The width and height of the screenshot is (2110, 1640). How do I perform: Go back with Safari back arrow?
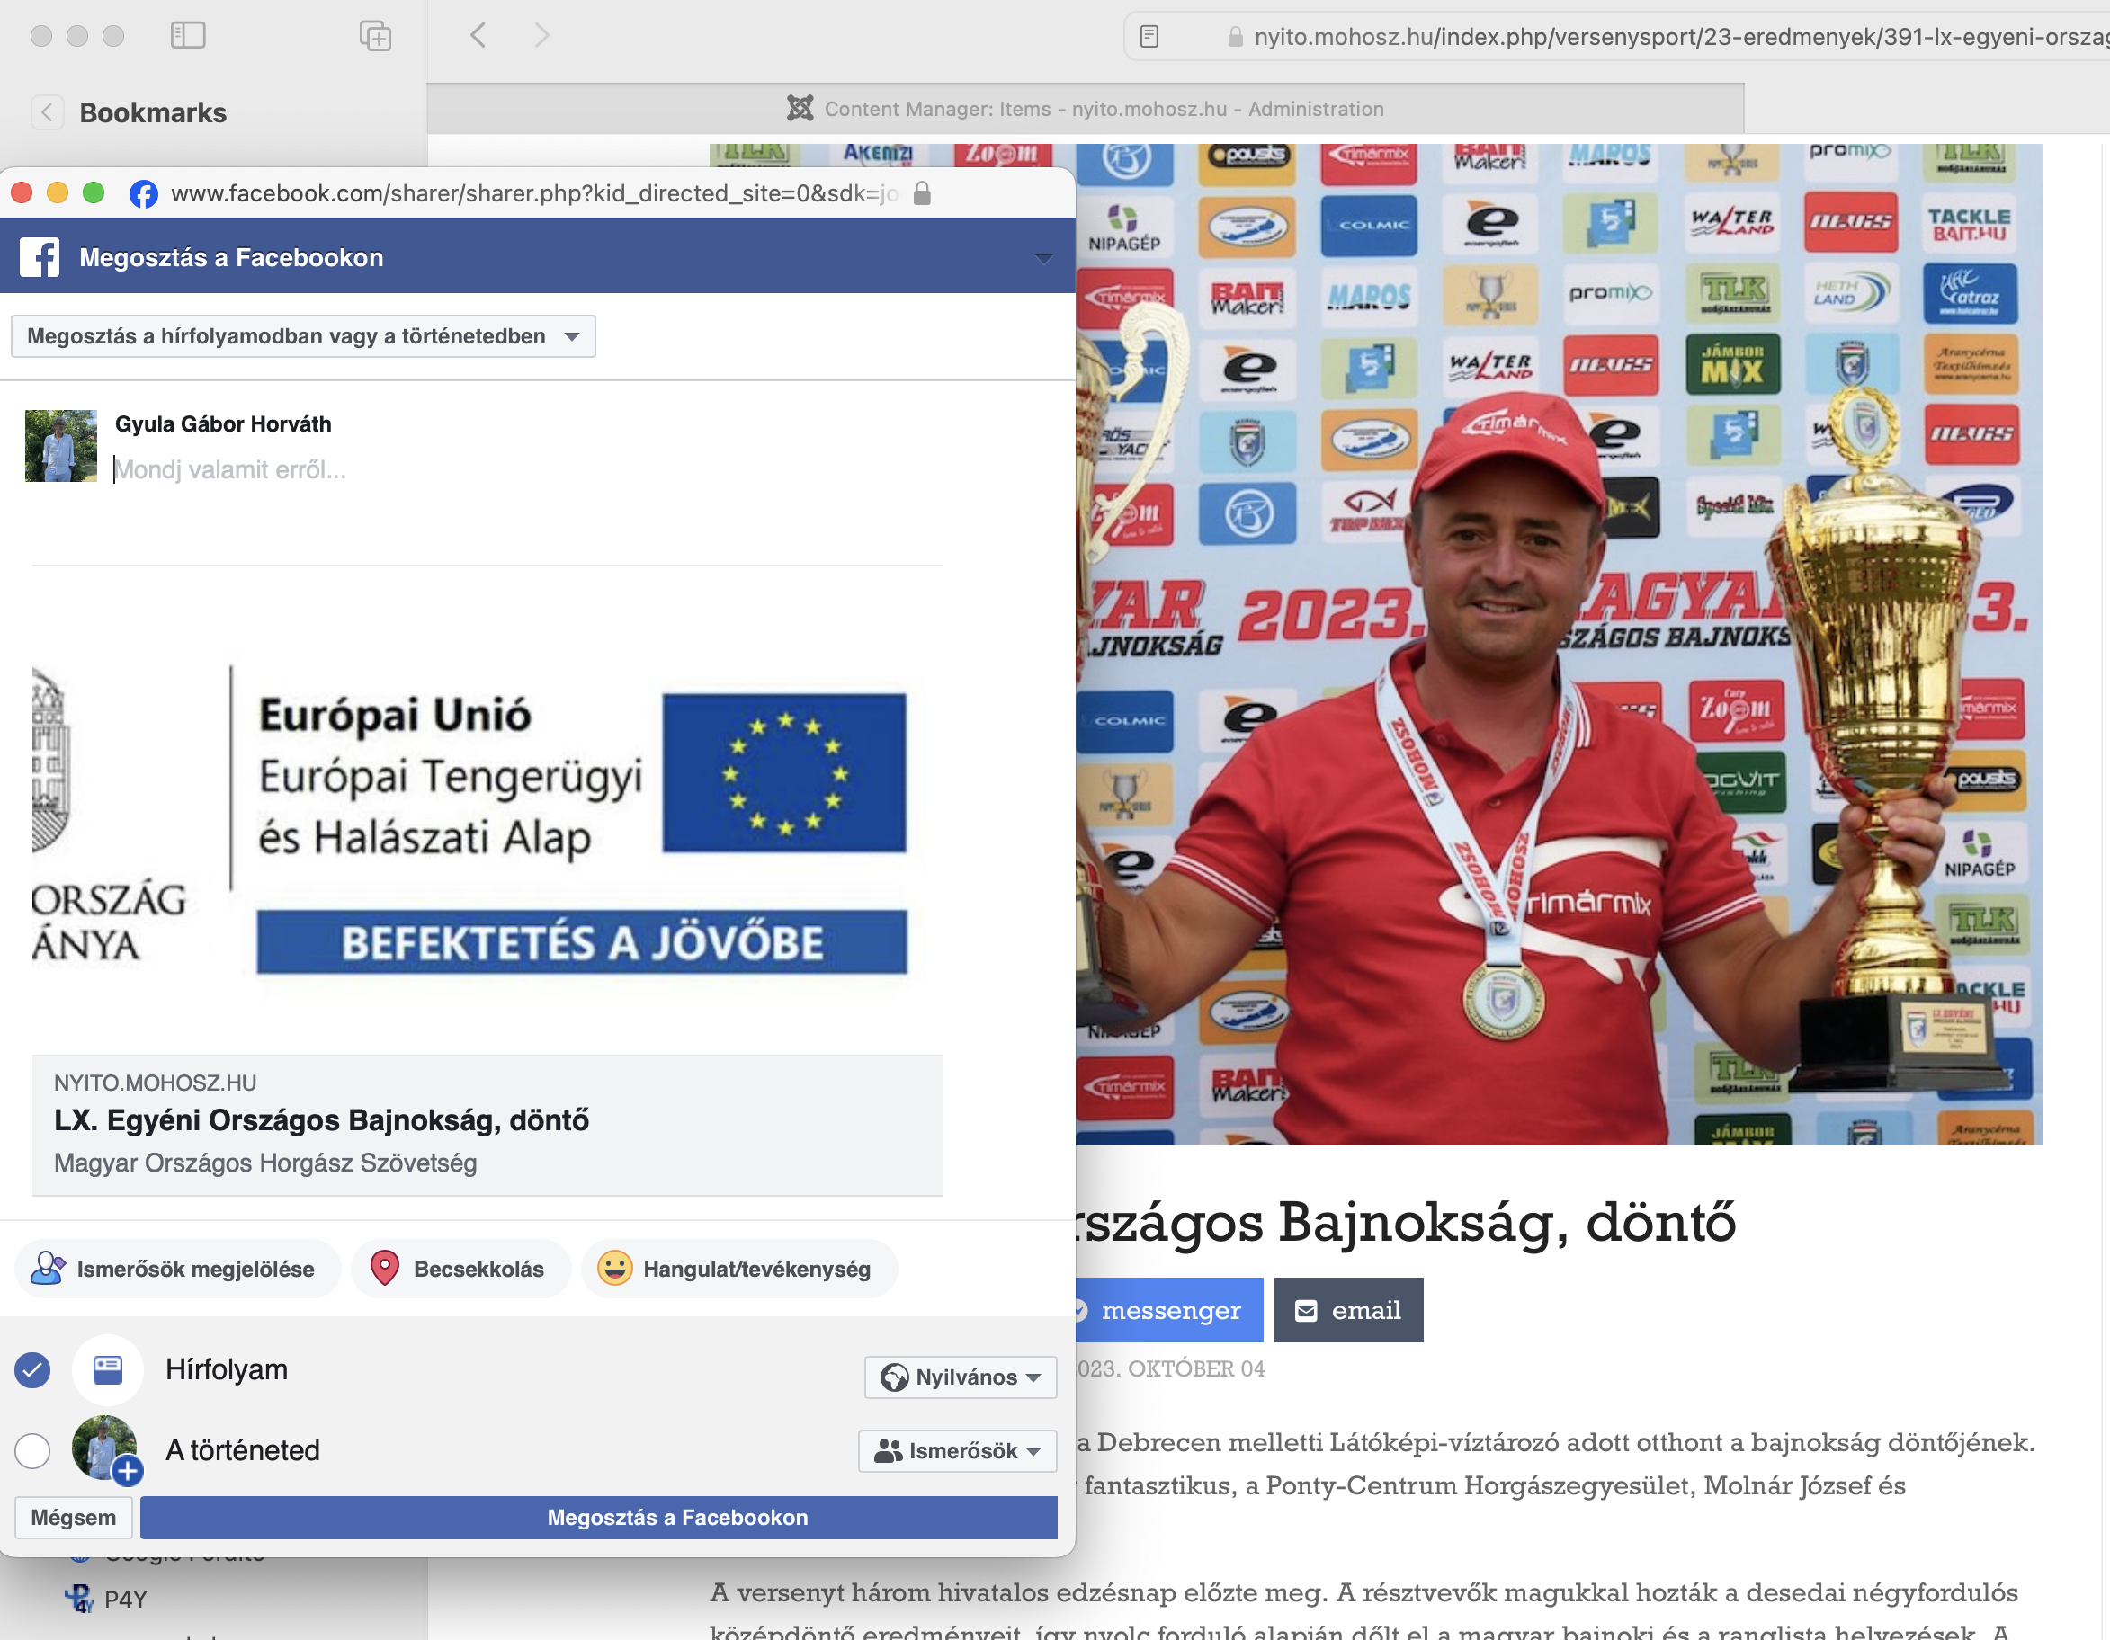point(478,36)
